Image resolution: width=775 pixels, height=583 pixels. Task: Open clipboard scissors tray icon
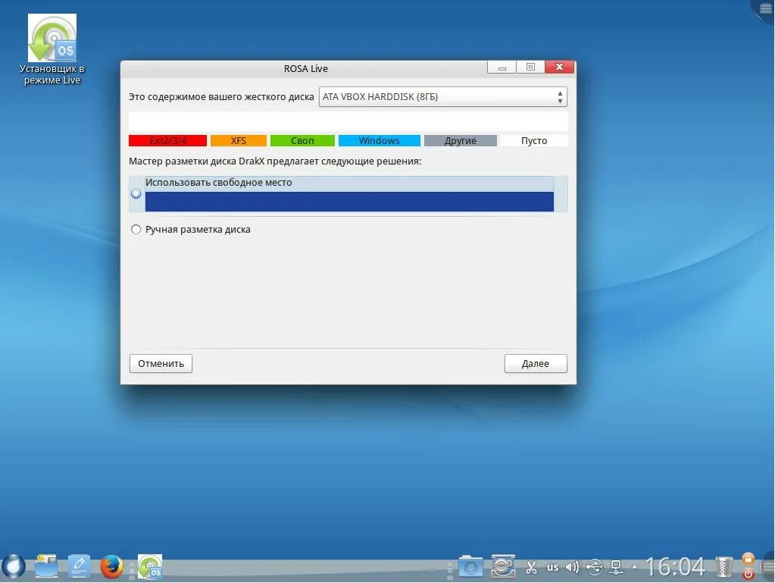click(x=531, y=566)
